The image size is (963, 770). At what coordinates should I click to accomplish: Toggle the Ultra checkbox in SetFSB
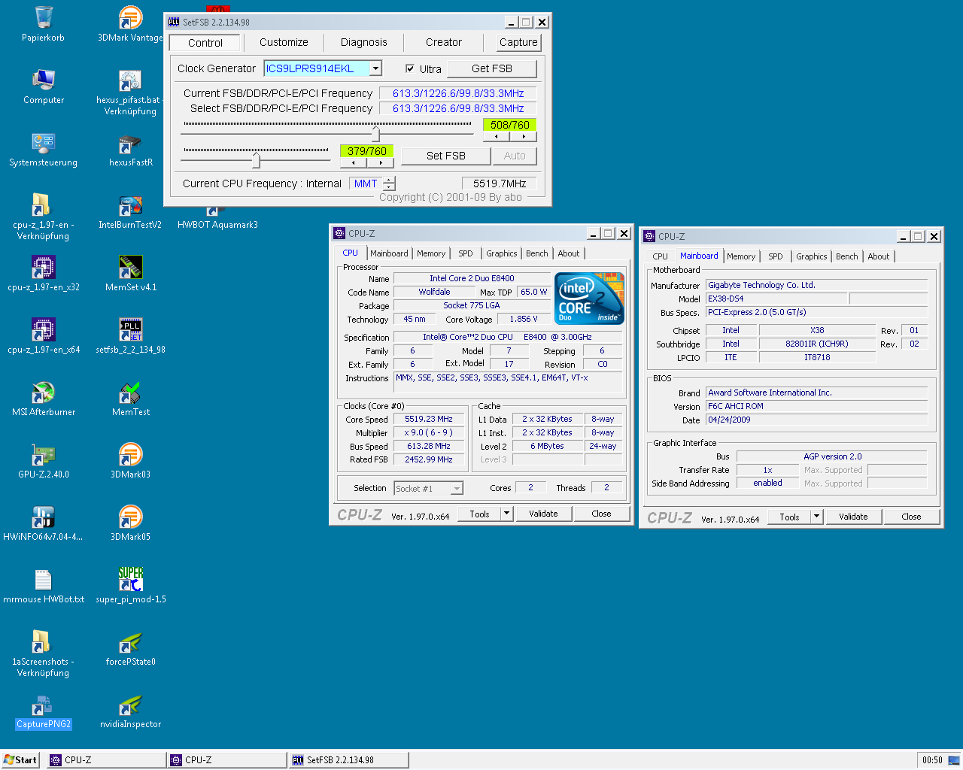(x=410, y=68)
